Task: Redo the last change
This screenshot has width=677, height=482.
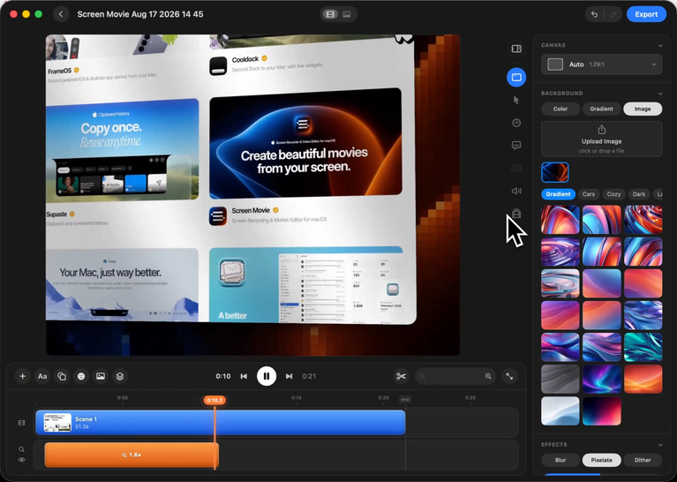Action: [x=613, y=14]
